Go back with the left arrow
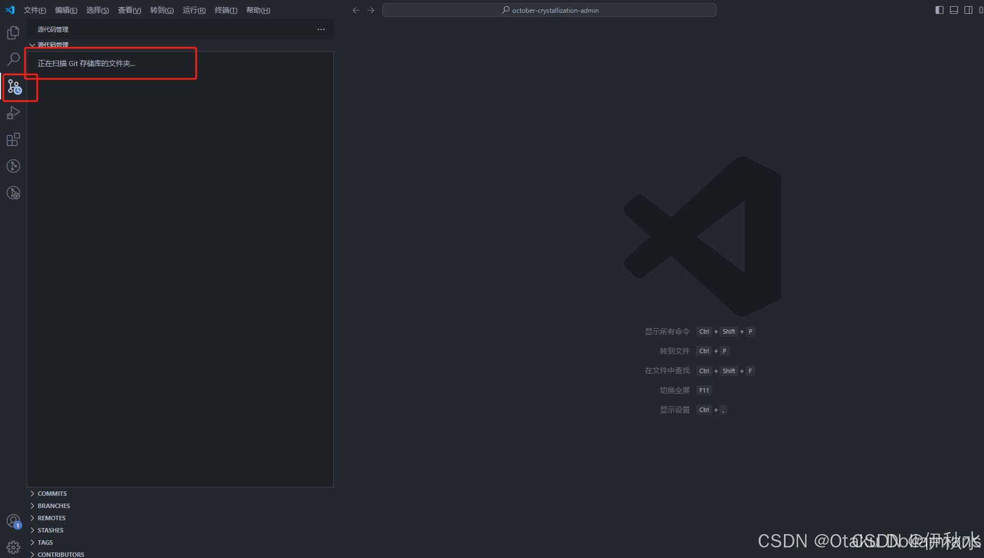The height and width of the screenshot is (558, 984). (x=356, y=10)
